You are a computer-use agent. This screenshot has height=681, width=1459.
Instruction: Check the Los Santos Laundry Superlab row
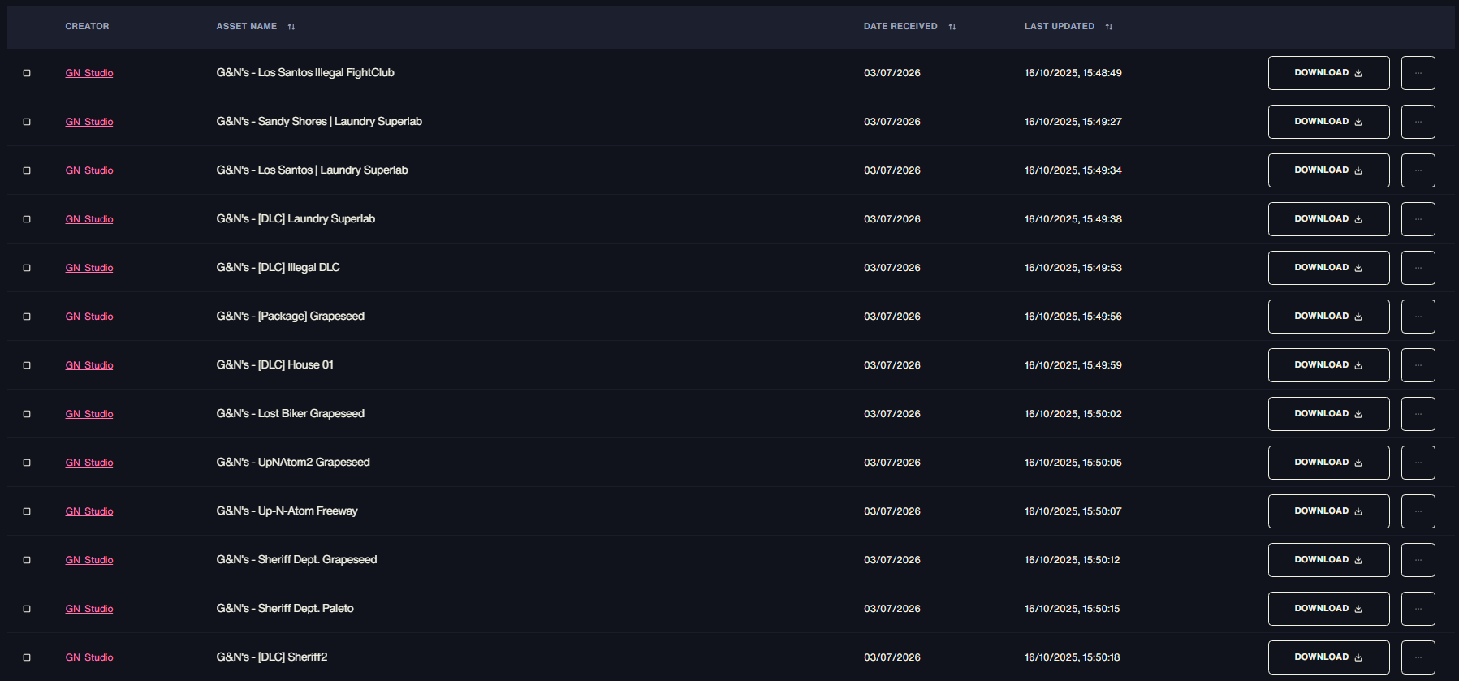point(27,170)
